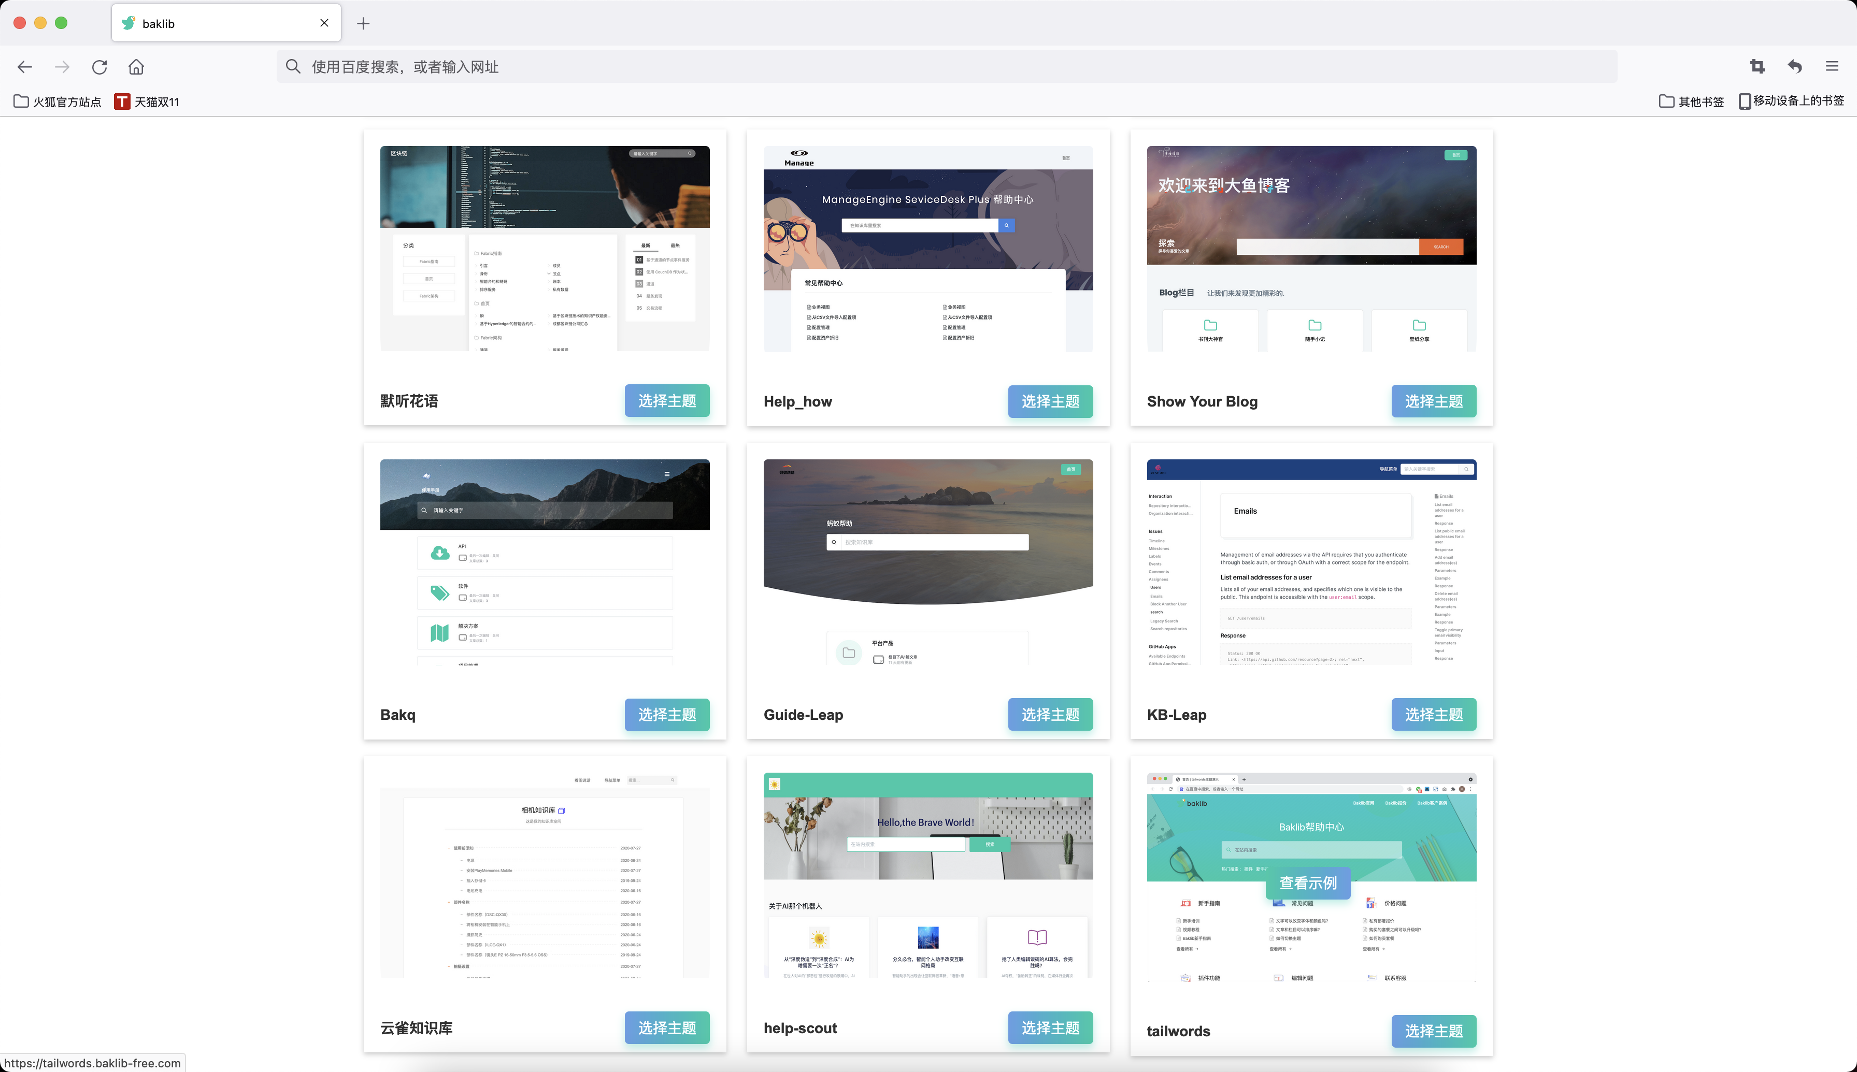Click the screenshot crop icon in toolbar
The width and height of the screenshot is (1857, 1072).
point(1757,67)
